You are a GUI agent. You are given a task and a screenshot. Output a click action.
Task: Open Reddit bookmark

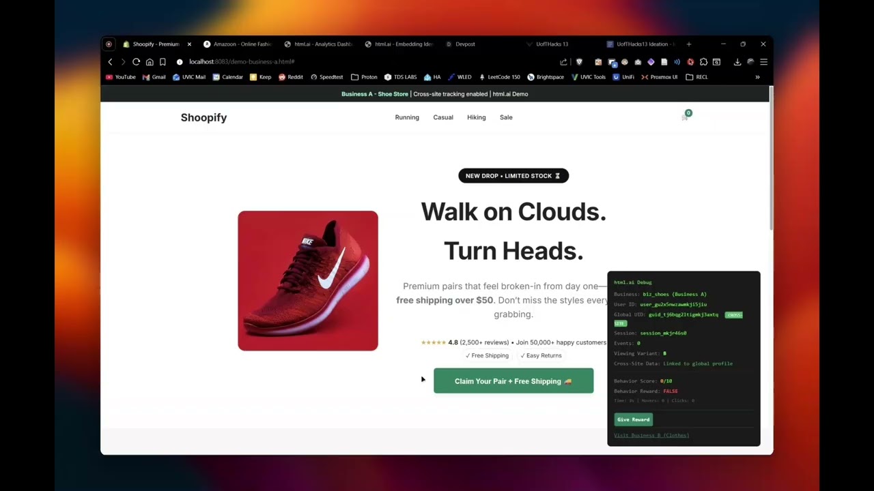[291, 77]
